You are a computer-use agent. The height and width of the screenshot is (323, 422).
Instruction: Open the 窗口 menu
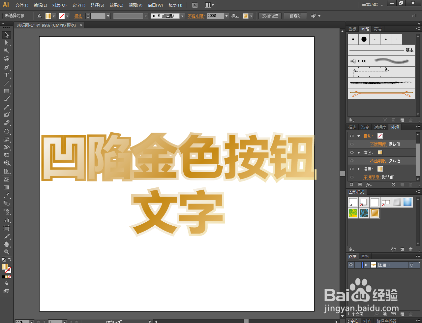coord(155,5)
